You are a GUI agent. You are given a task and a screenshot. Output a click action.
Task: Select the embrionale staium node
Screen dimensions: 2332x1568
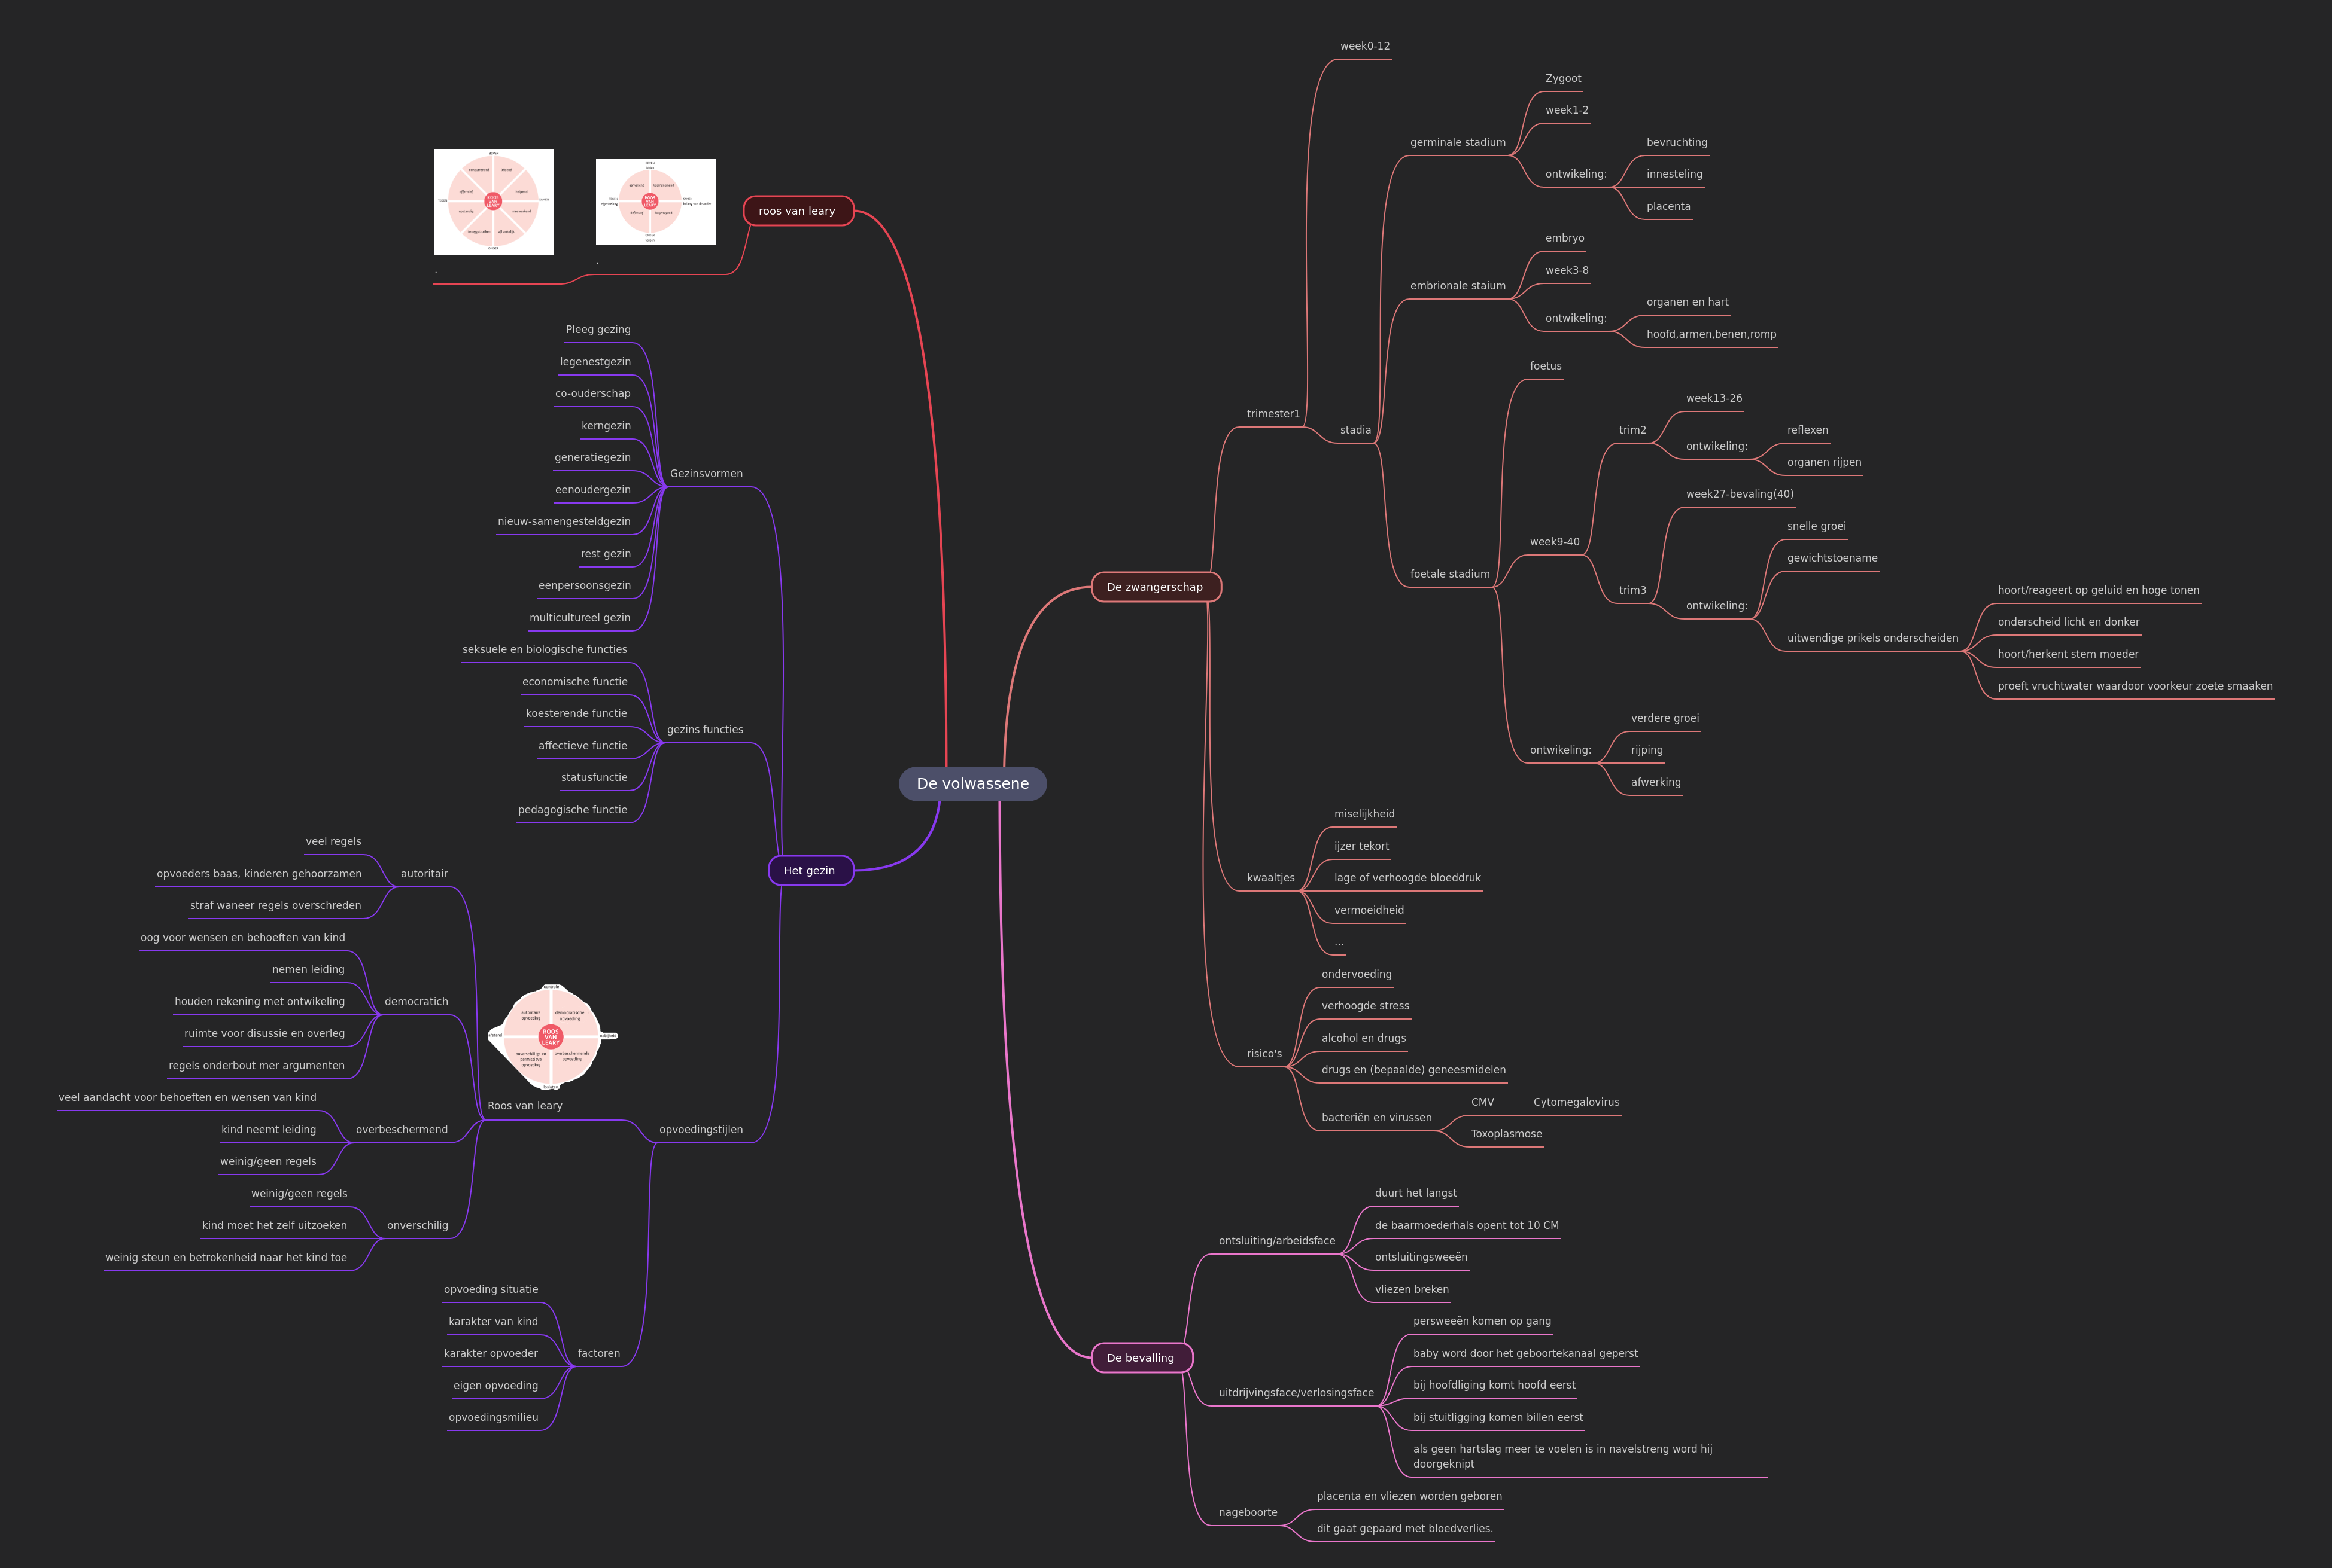(1458, 286)
